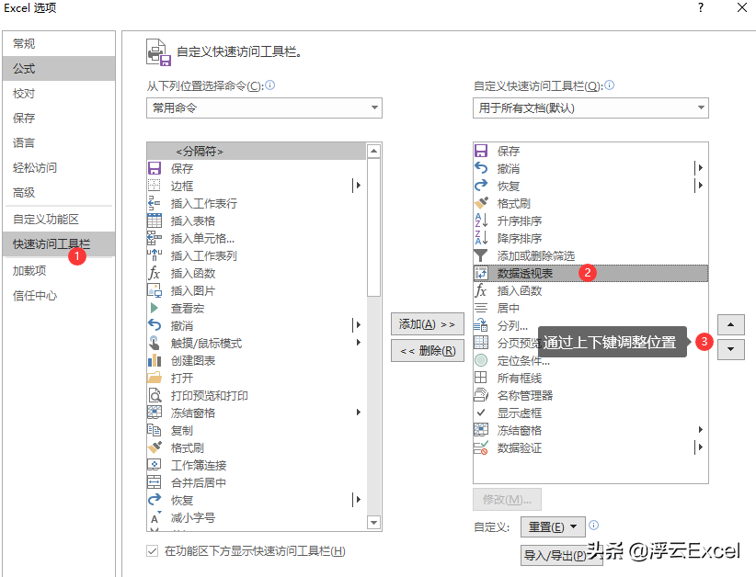Select the Go To Special icon (定位条件...)
Screen dimensions: 756x577
pos(481,360)
